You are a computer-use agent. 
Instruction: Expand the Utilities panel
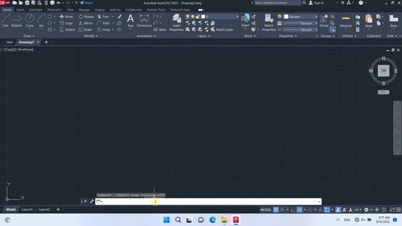(349, 36)
